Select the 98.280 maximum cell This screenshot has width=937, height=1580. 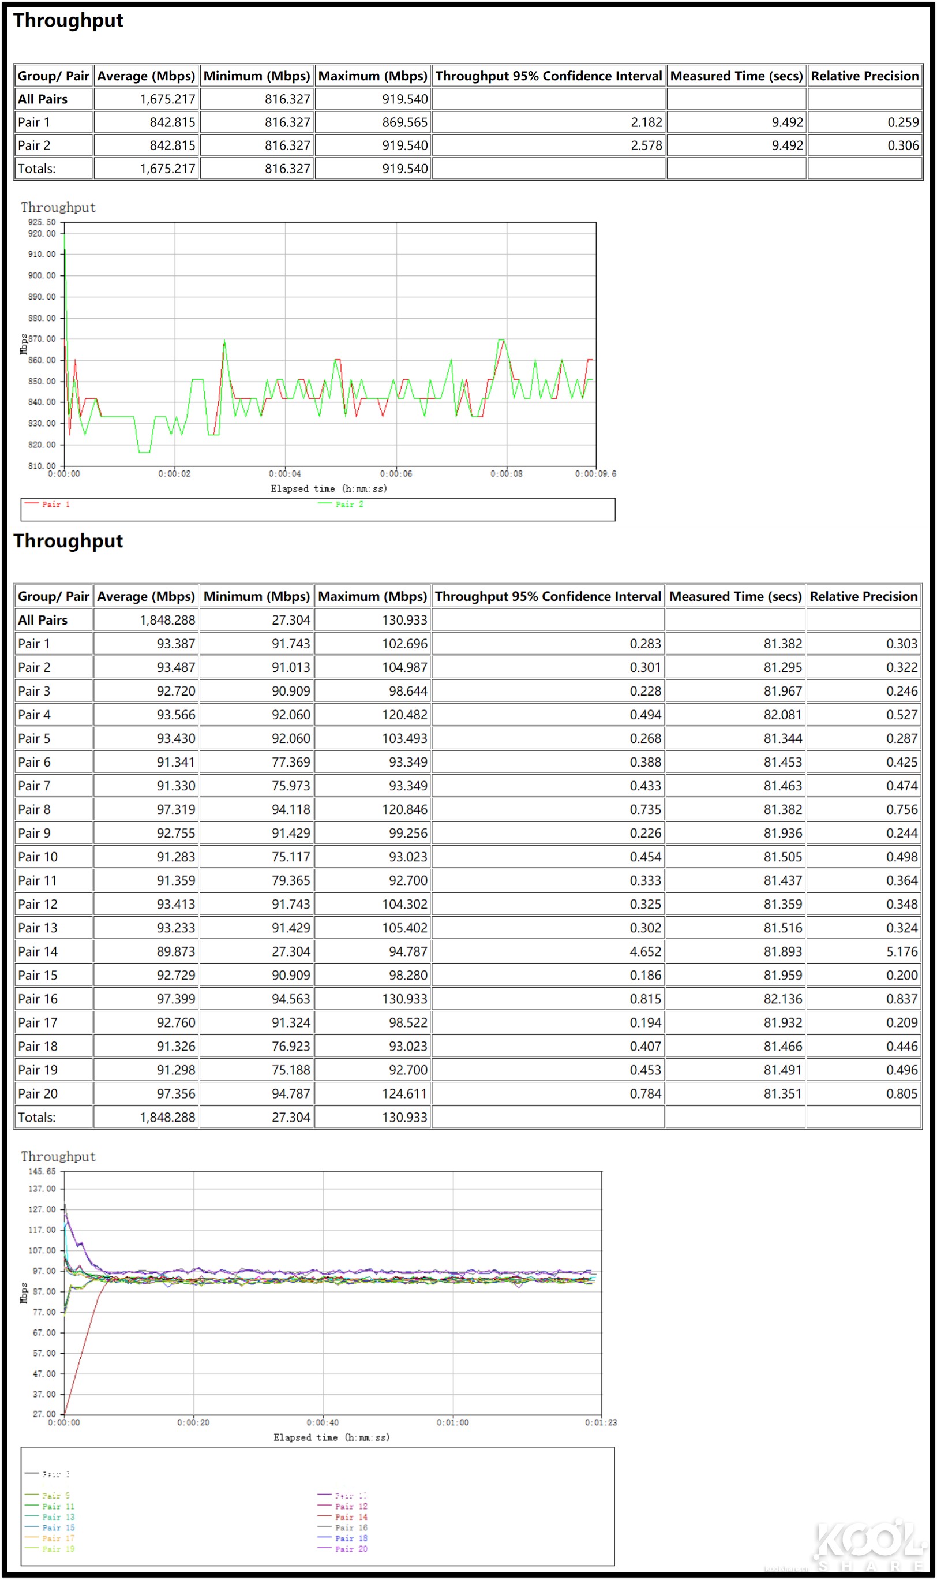pyautogui.click(x=408, y=976)
